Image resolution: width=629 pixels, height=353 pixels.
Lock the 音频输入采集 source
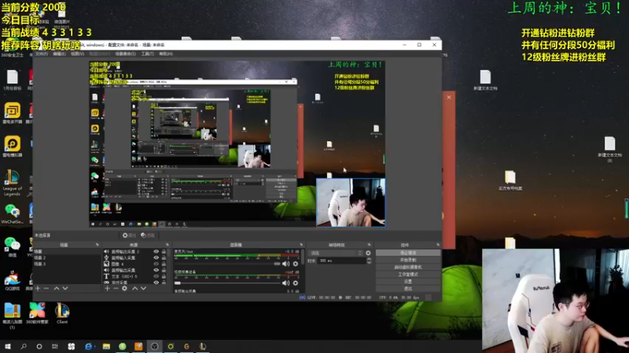(x=164, y=258)
